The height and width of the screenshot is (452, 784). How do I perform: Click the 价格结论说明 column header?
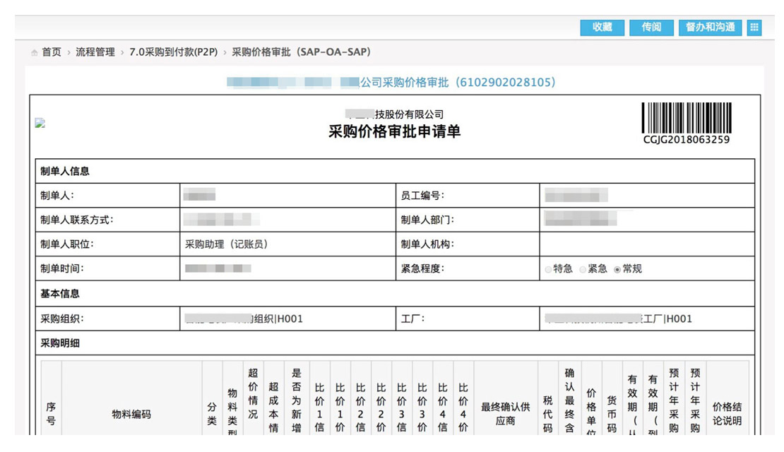click(727, 414)
